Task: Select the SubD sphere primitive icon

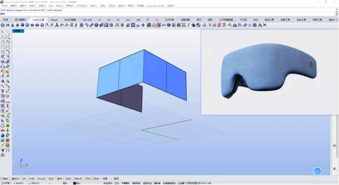Action: pyautogui.click(x=27, y=25)
